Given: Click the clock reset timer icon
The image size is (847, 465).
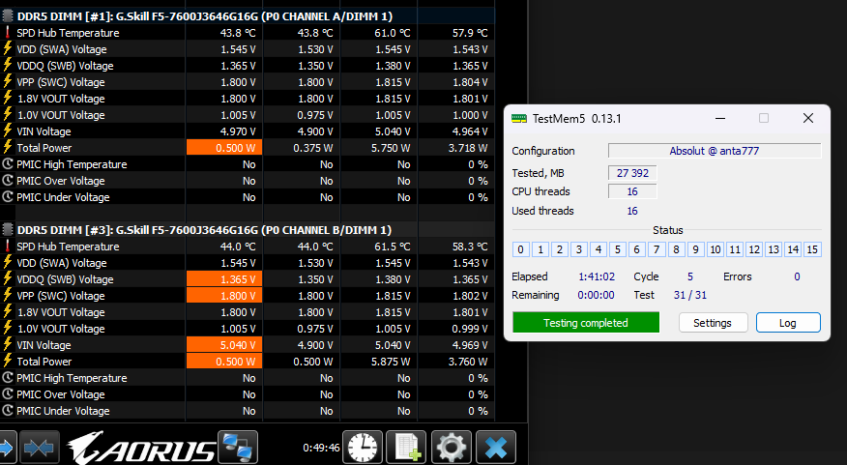Looking at the screenshot, I should pos(362,448).
